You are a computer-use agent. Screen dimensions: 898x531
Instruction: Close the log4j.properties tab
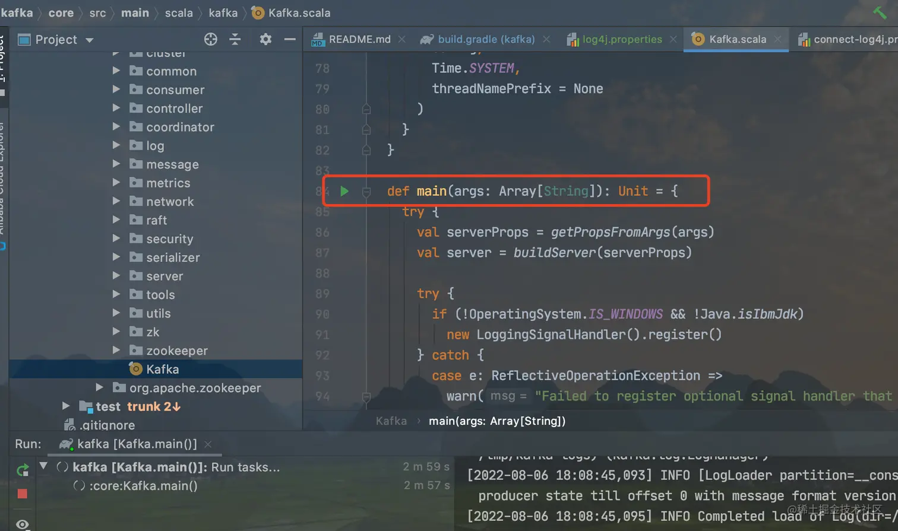coord(673,39)
